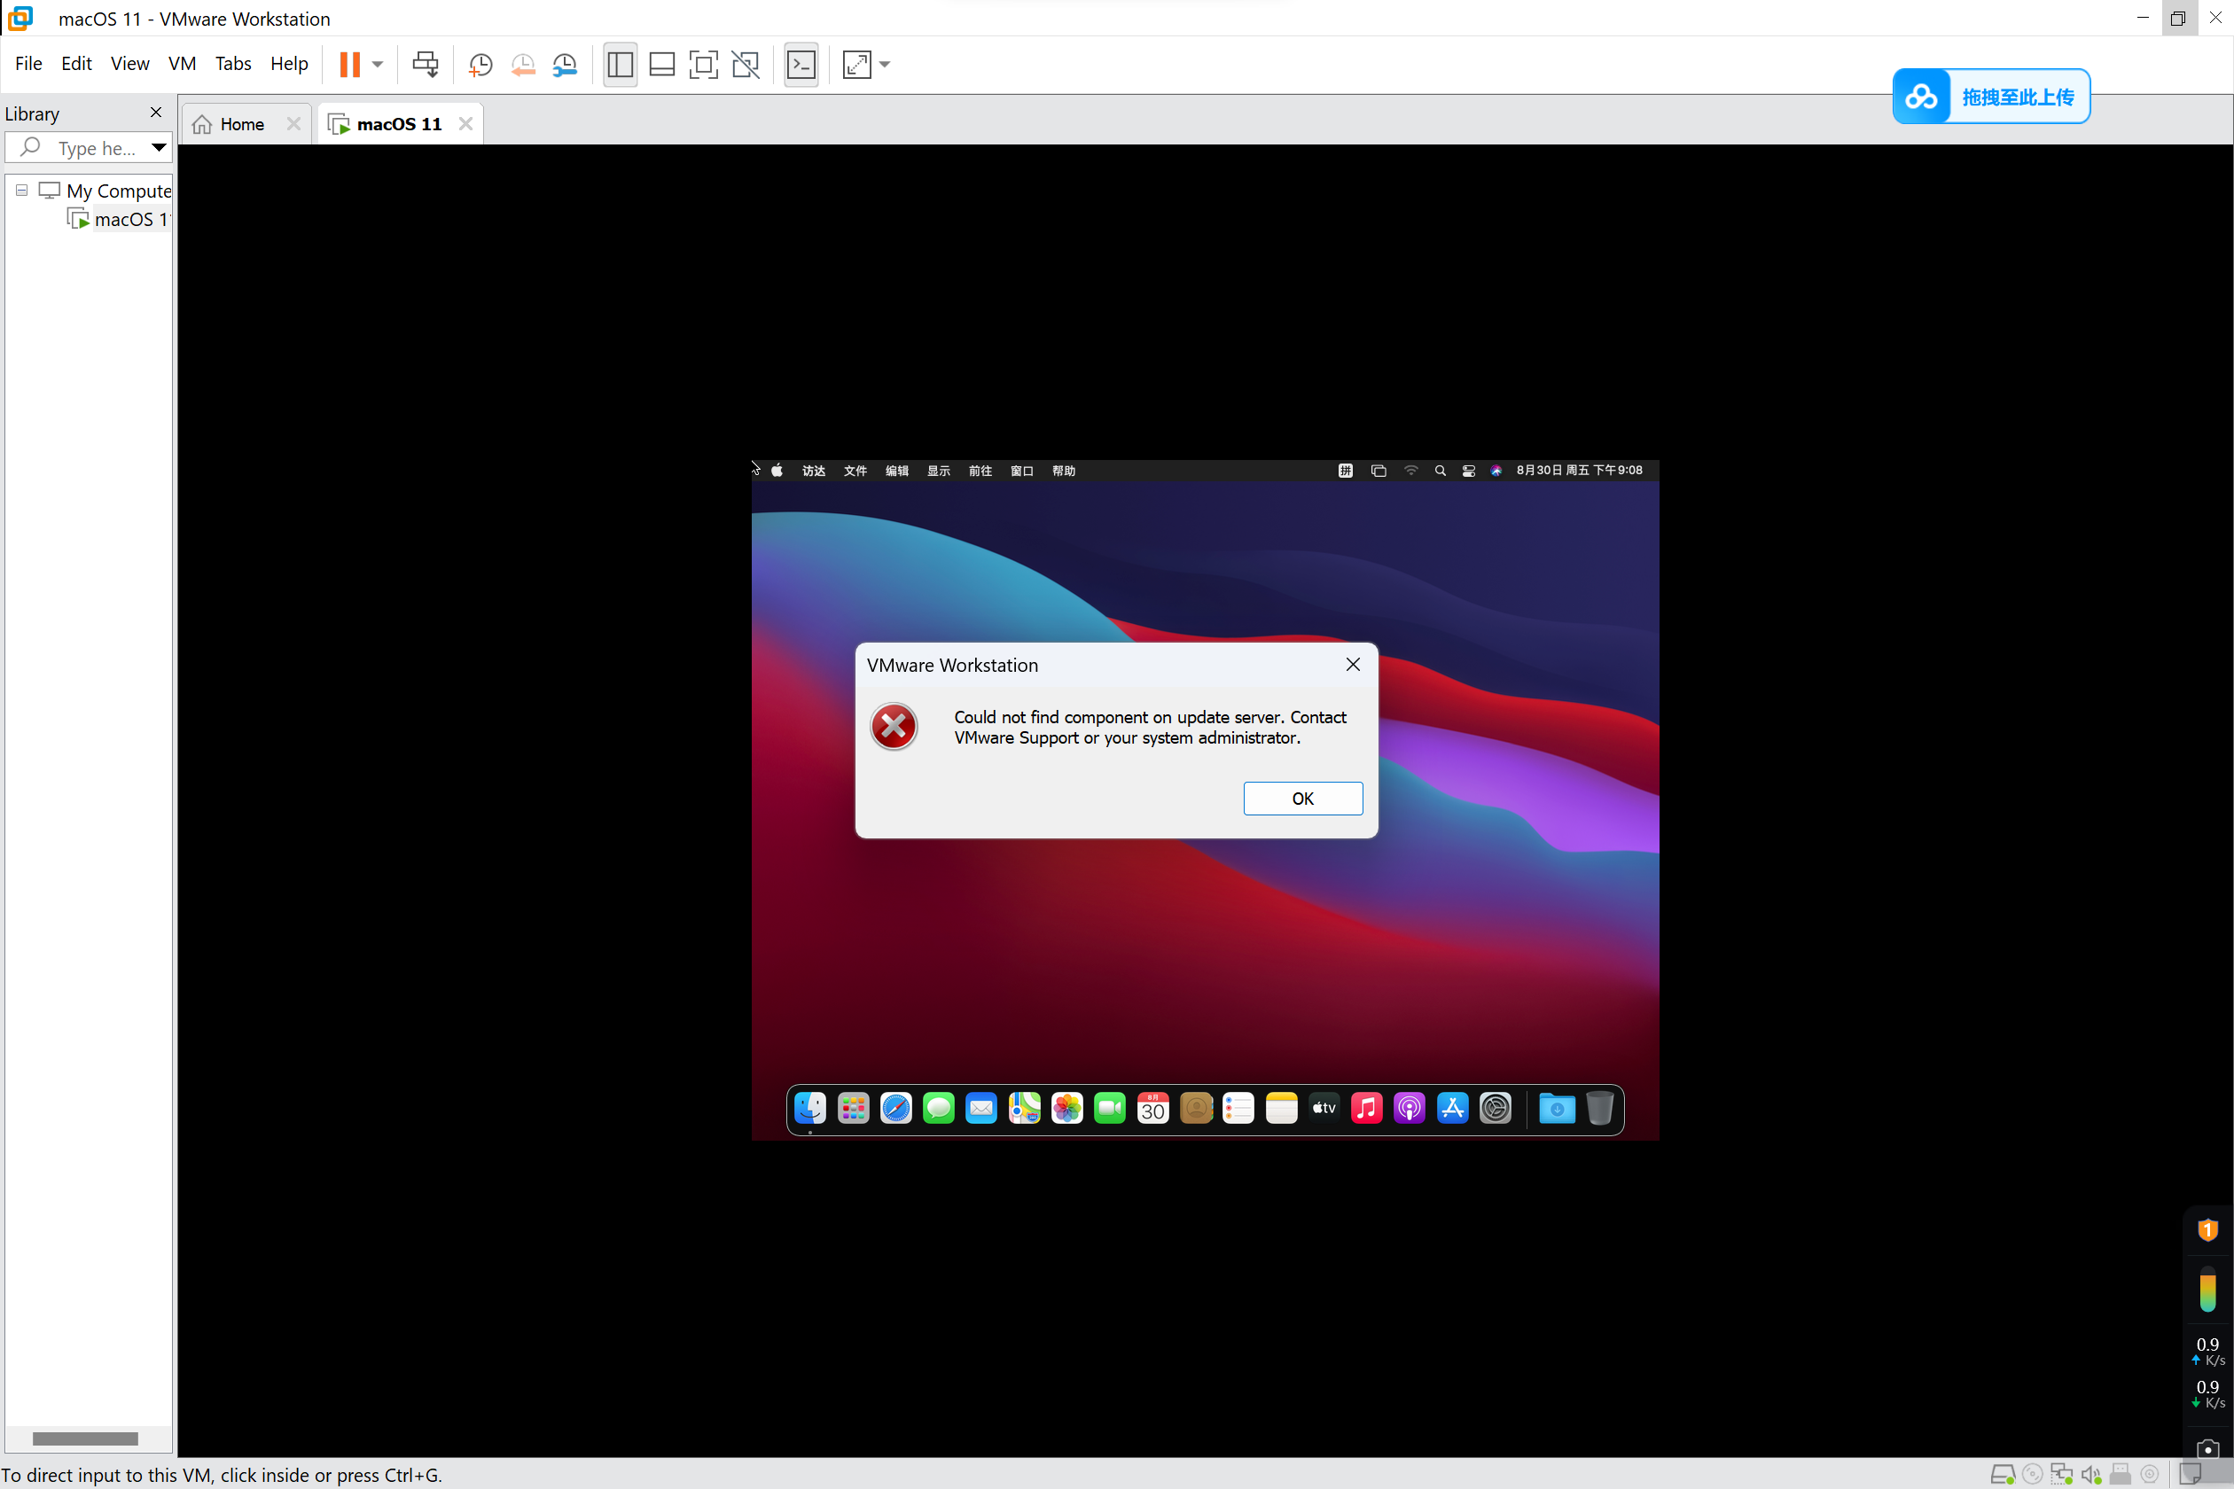Image resolution: width=2234 pixels, height=1489 pixels.
Task: Take a snapshot of this VM
Action: tap(480, 65)
